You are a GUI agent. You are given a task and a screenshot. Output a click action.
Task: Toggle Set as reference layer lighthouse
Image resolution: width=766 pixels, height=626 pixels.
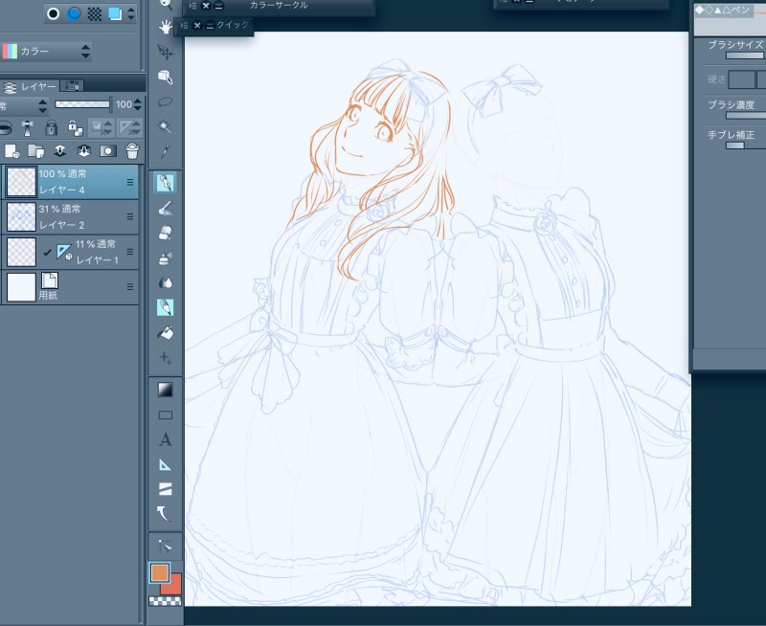28,128
